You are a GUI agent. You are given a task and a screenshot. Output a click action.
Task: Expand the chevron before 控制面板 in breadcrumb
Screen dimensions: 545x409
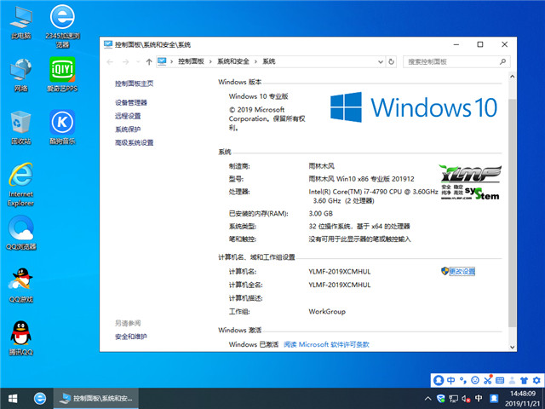[x=171, y=61]
